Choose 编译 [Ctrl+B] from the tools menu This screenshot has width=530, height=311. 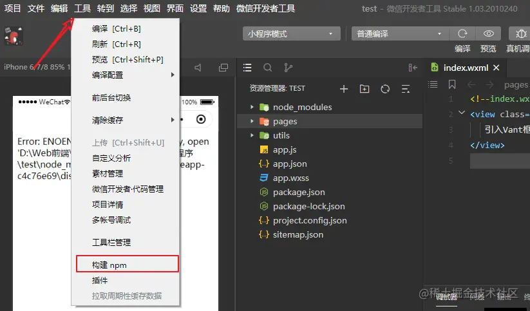click(126, 29)
